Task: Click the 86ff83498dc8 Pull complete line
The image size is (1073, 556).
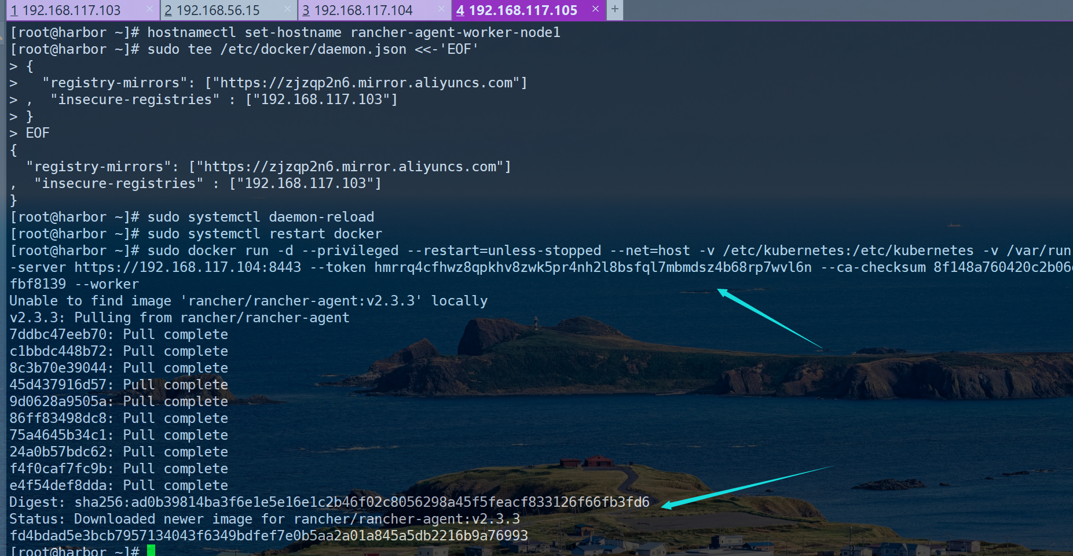Action: [x=119, y=418]
